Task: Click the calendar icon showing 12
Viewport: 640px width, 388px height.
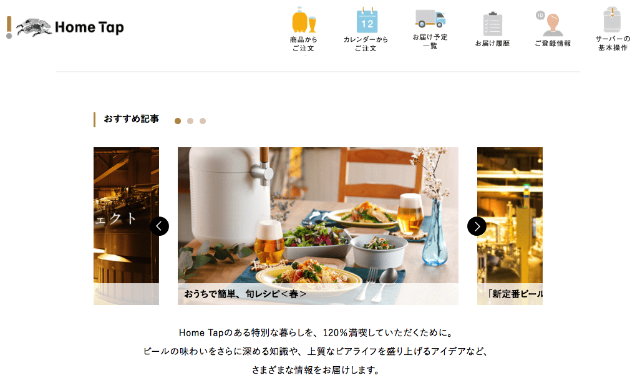Action: click(x=367, y=21)
